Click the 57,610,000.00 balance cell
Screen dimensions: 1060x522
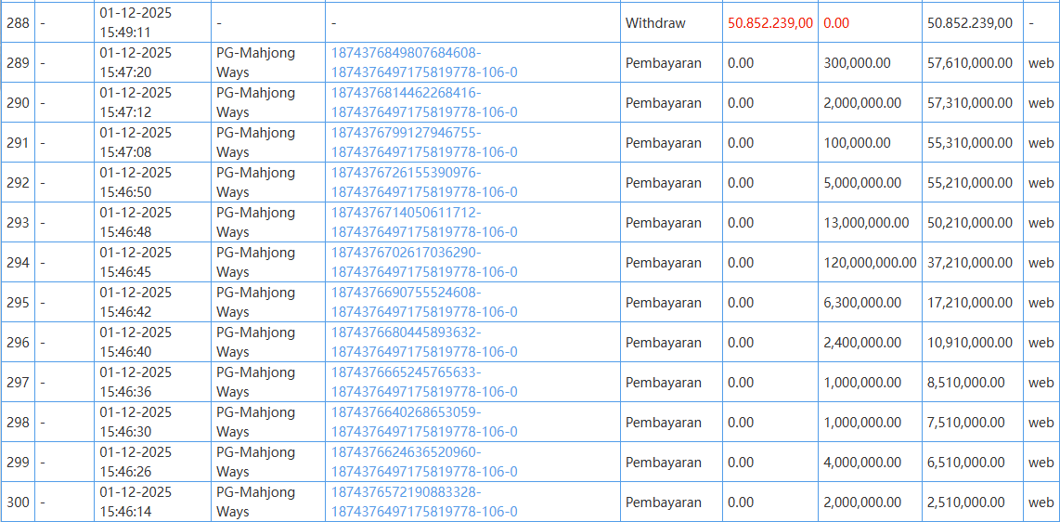[x=970, y=63]
